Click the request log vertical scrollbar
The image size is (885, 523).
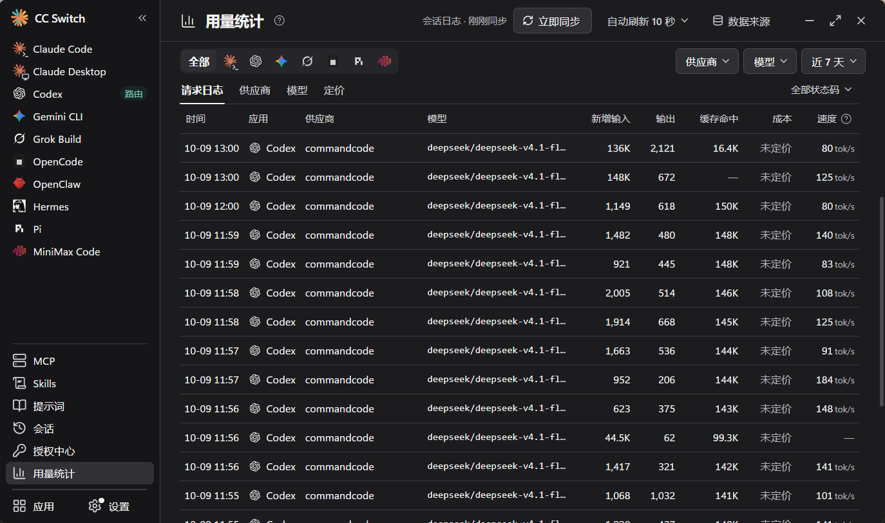click(882, 301)
